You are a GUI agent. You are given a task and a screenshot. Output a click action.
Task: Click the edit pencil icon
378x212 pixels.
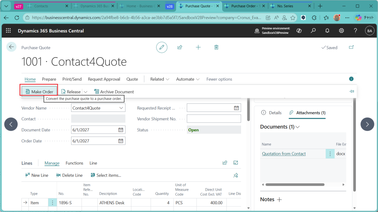pos(161,47)
